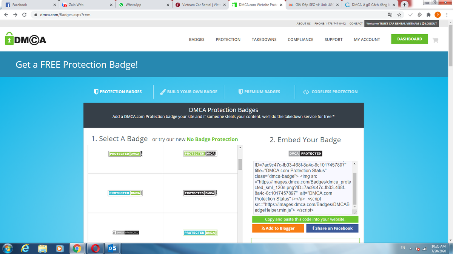
Task: Click the CONTACT link in top bar
Action: point(356,23)
